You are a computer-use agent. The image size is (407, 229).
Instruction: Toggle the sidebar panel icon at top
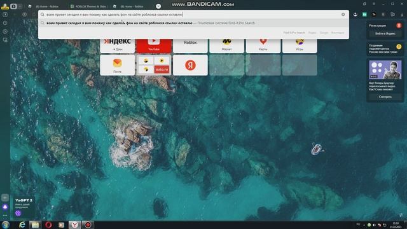pyautogui.click(x=5, y=15)
